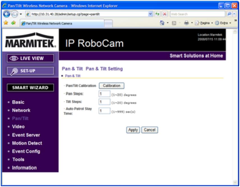Click the browser Forward arrow button

(x=15, y=14)
